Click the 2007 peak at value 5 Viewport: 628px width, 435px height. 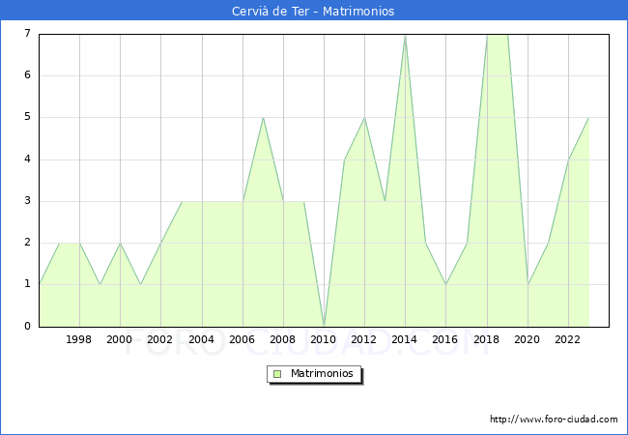(263, 118)
